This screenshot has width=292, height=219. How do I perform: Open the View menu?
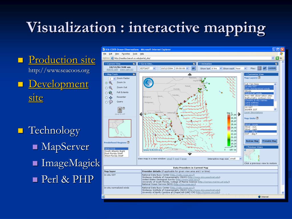(117, 54)
